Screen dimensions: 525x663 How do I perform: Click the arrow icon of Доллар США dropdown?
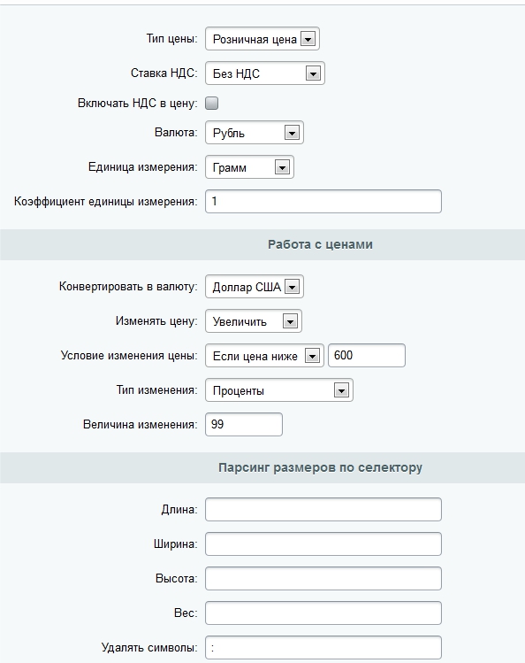click(292, 287)
